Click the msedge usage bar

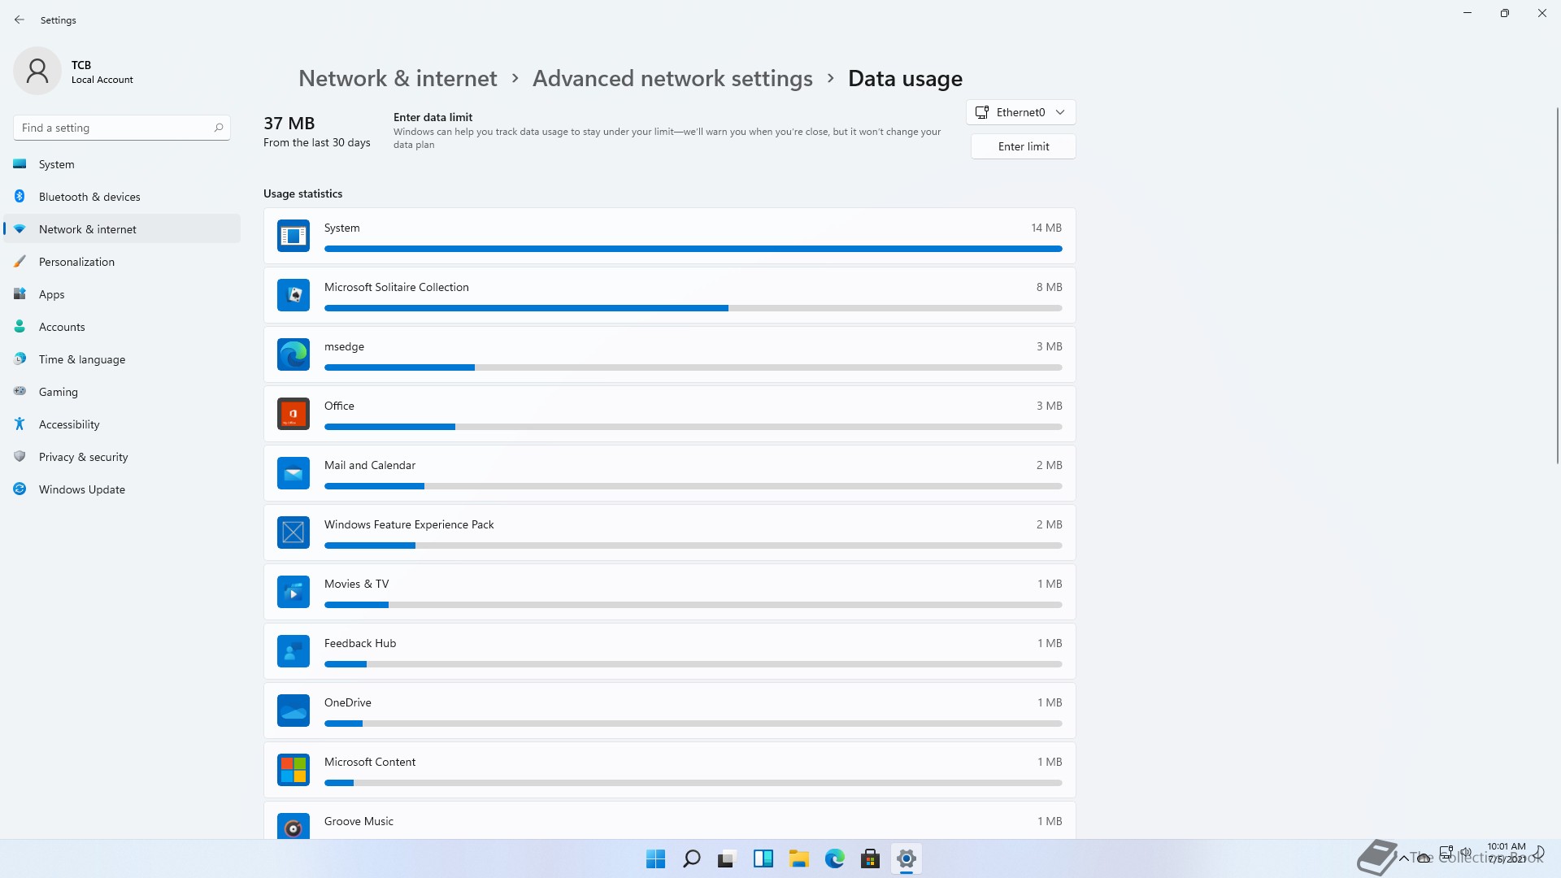[693, 367]
